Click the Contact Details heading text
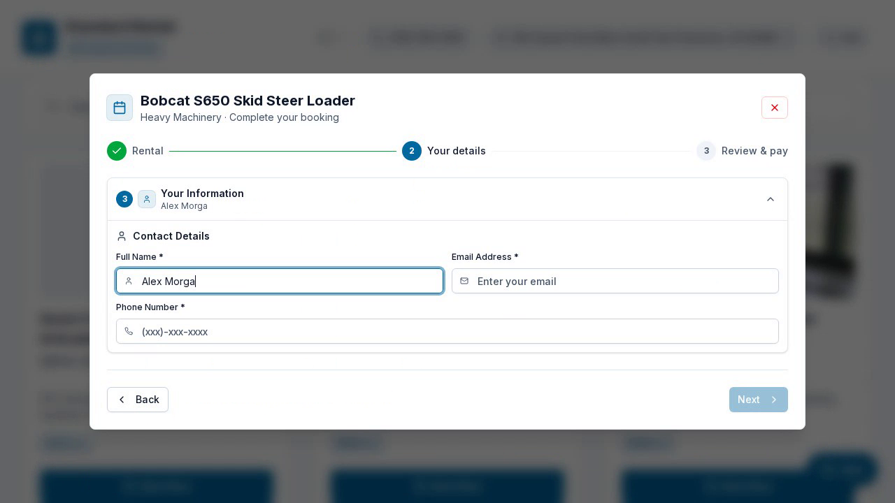The height and width of the screenshot is (503, 895). [171, 236]
